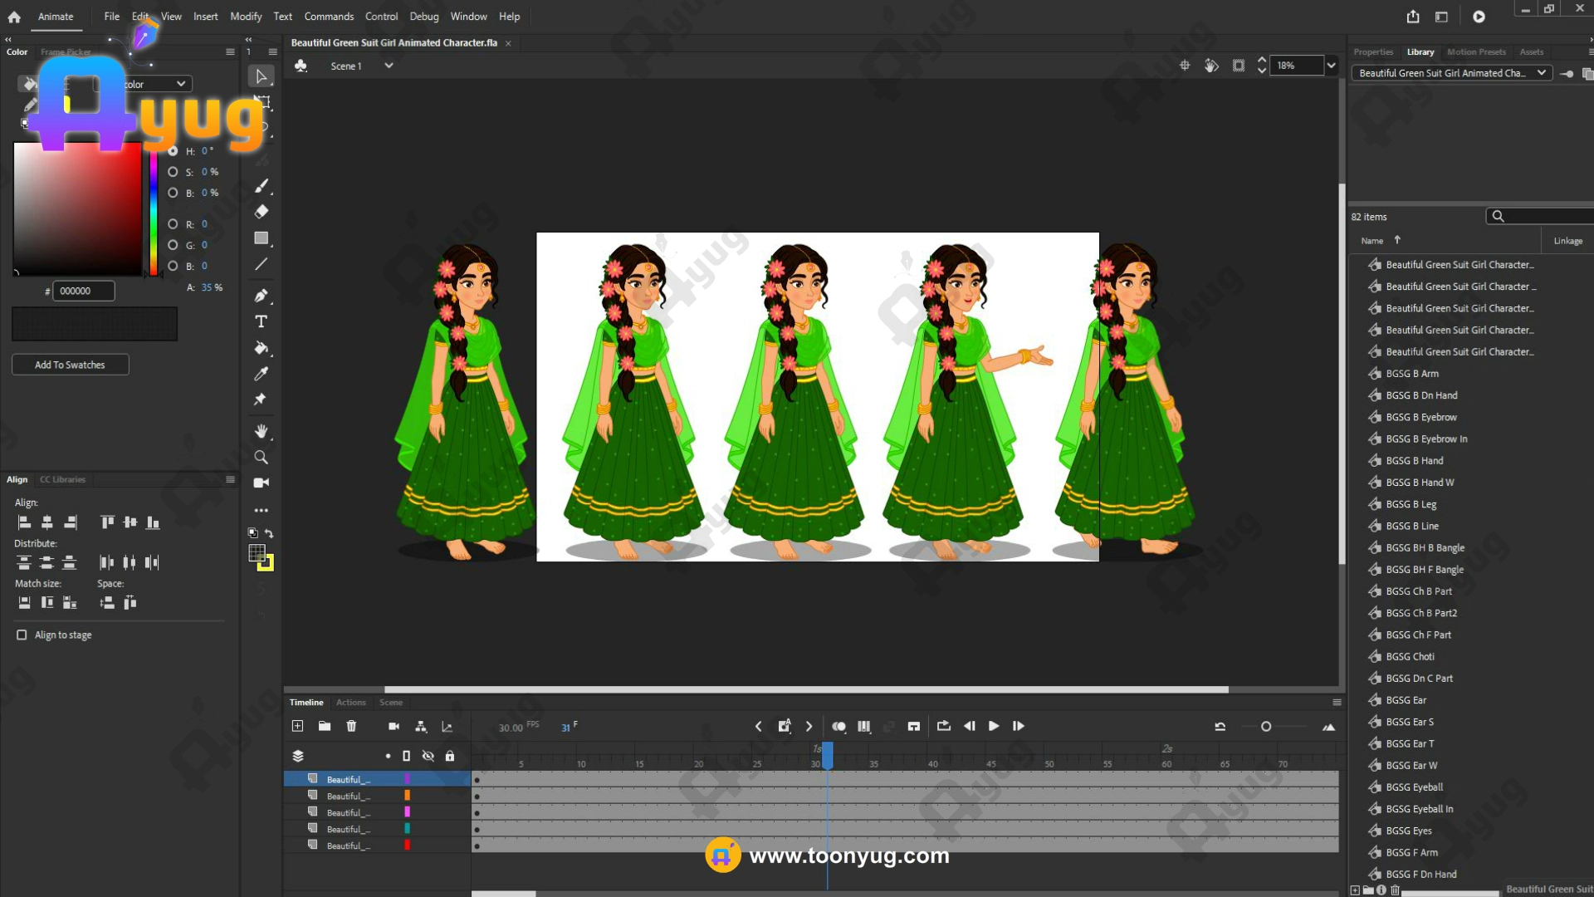1594x897 pixels.
Task: Select the Text tool
Action: 262,321
